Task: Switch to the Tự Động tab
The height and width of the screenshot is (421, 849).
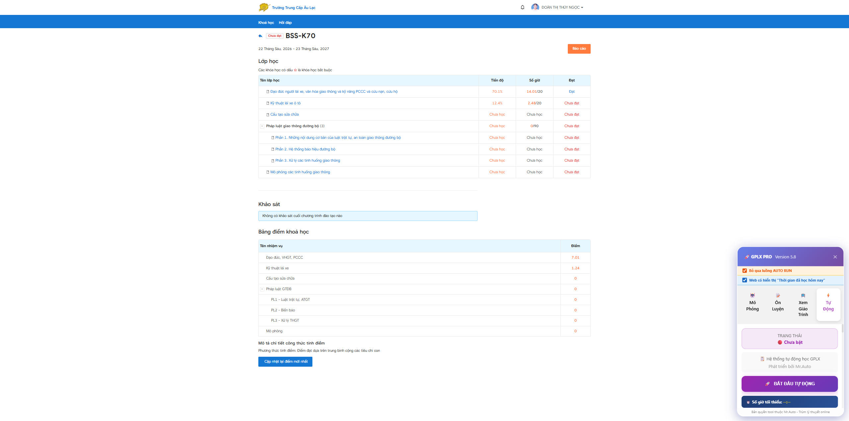Action: 828,304
